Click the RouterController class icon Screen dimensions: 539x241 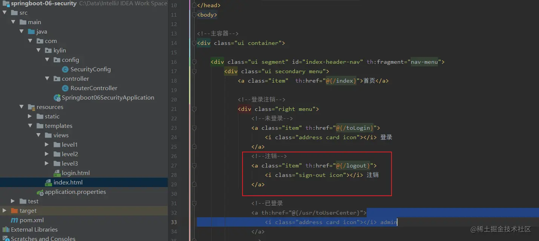pos(65,88)
